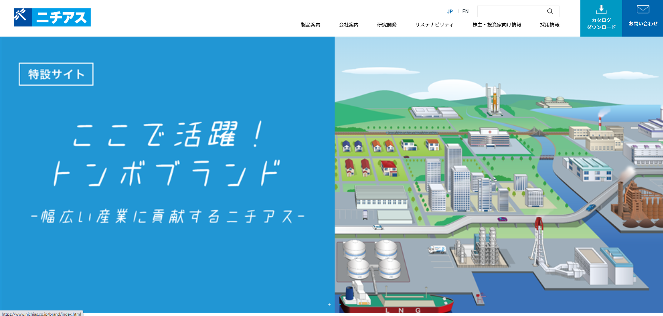Click the ニチアス logo
The height and width of the screenshot is (316, 663).
point(52,17)
